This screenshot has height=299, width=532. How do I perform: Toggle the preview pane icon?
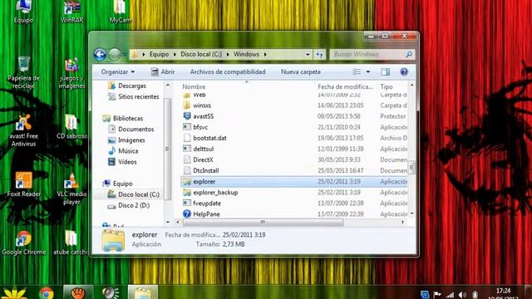tap(385, 72)
